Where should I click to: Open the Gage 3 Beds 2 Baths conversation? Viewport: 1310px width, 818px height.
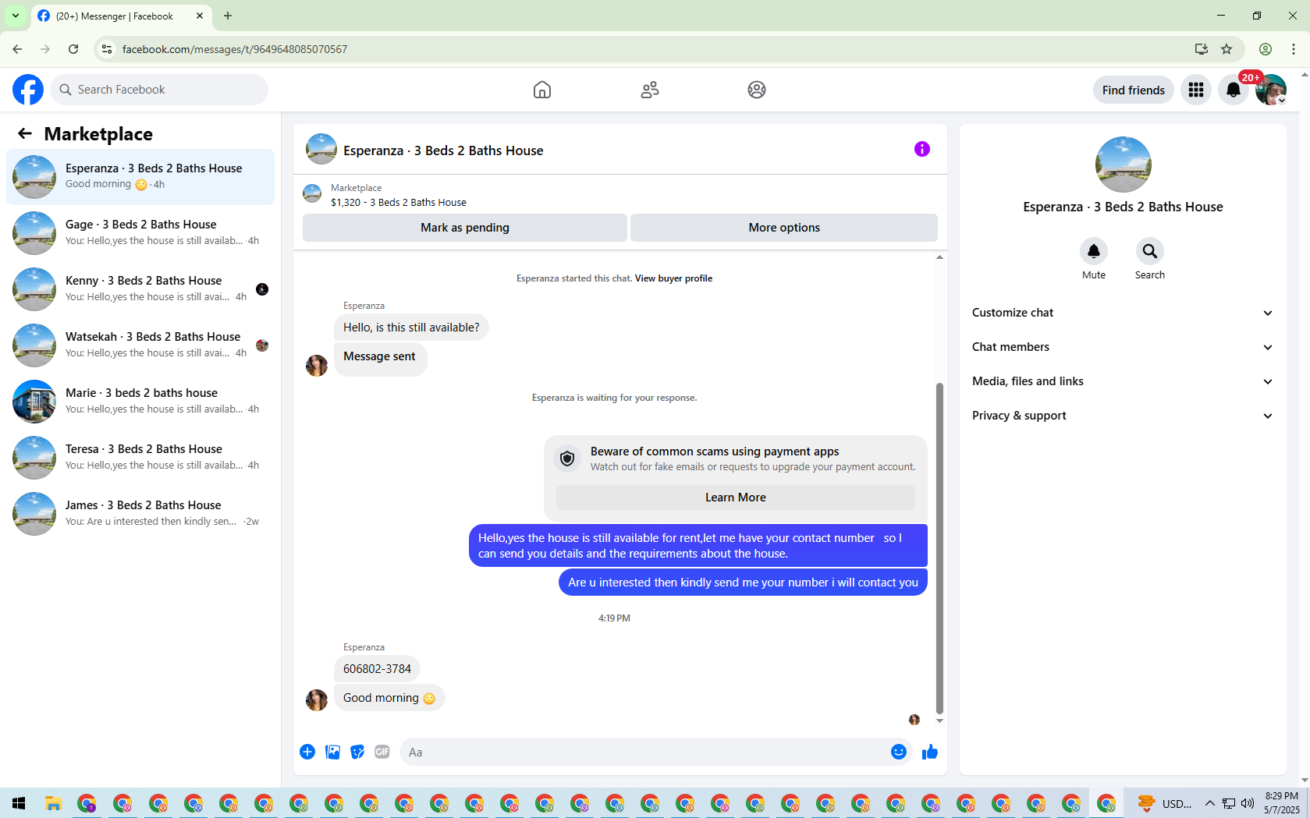click(140, 233)
